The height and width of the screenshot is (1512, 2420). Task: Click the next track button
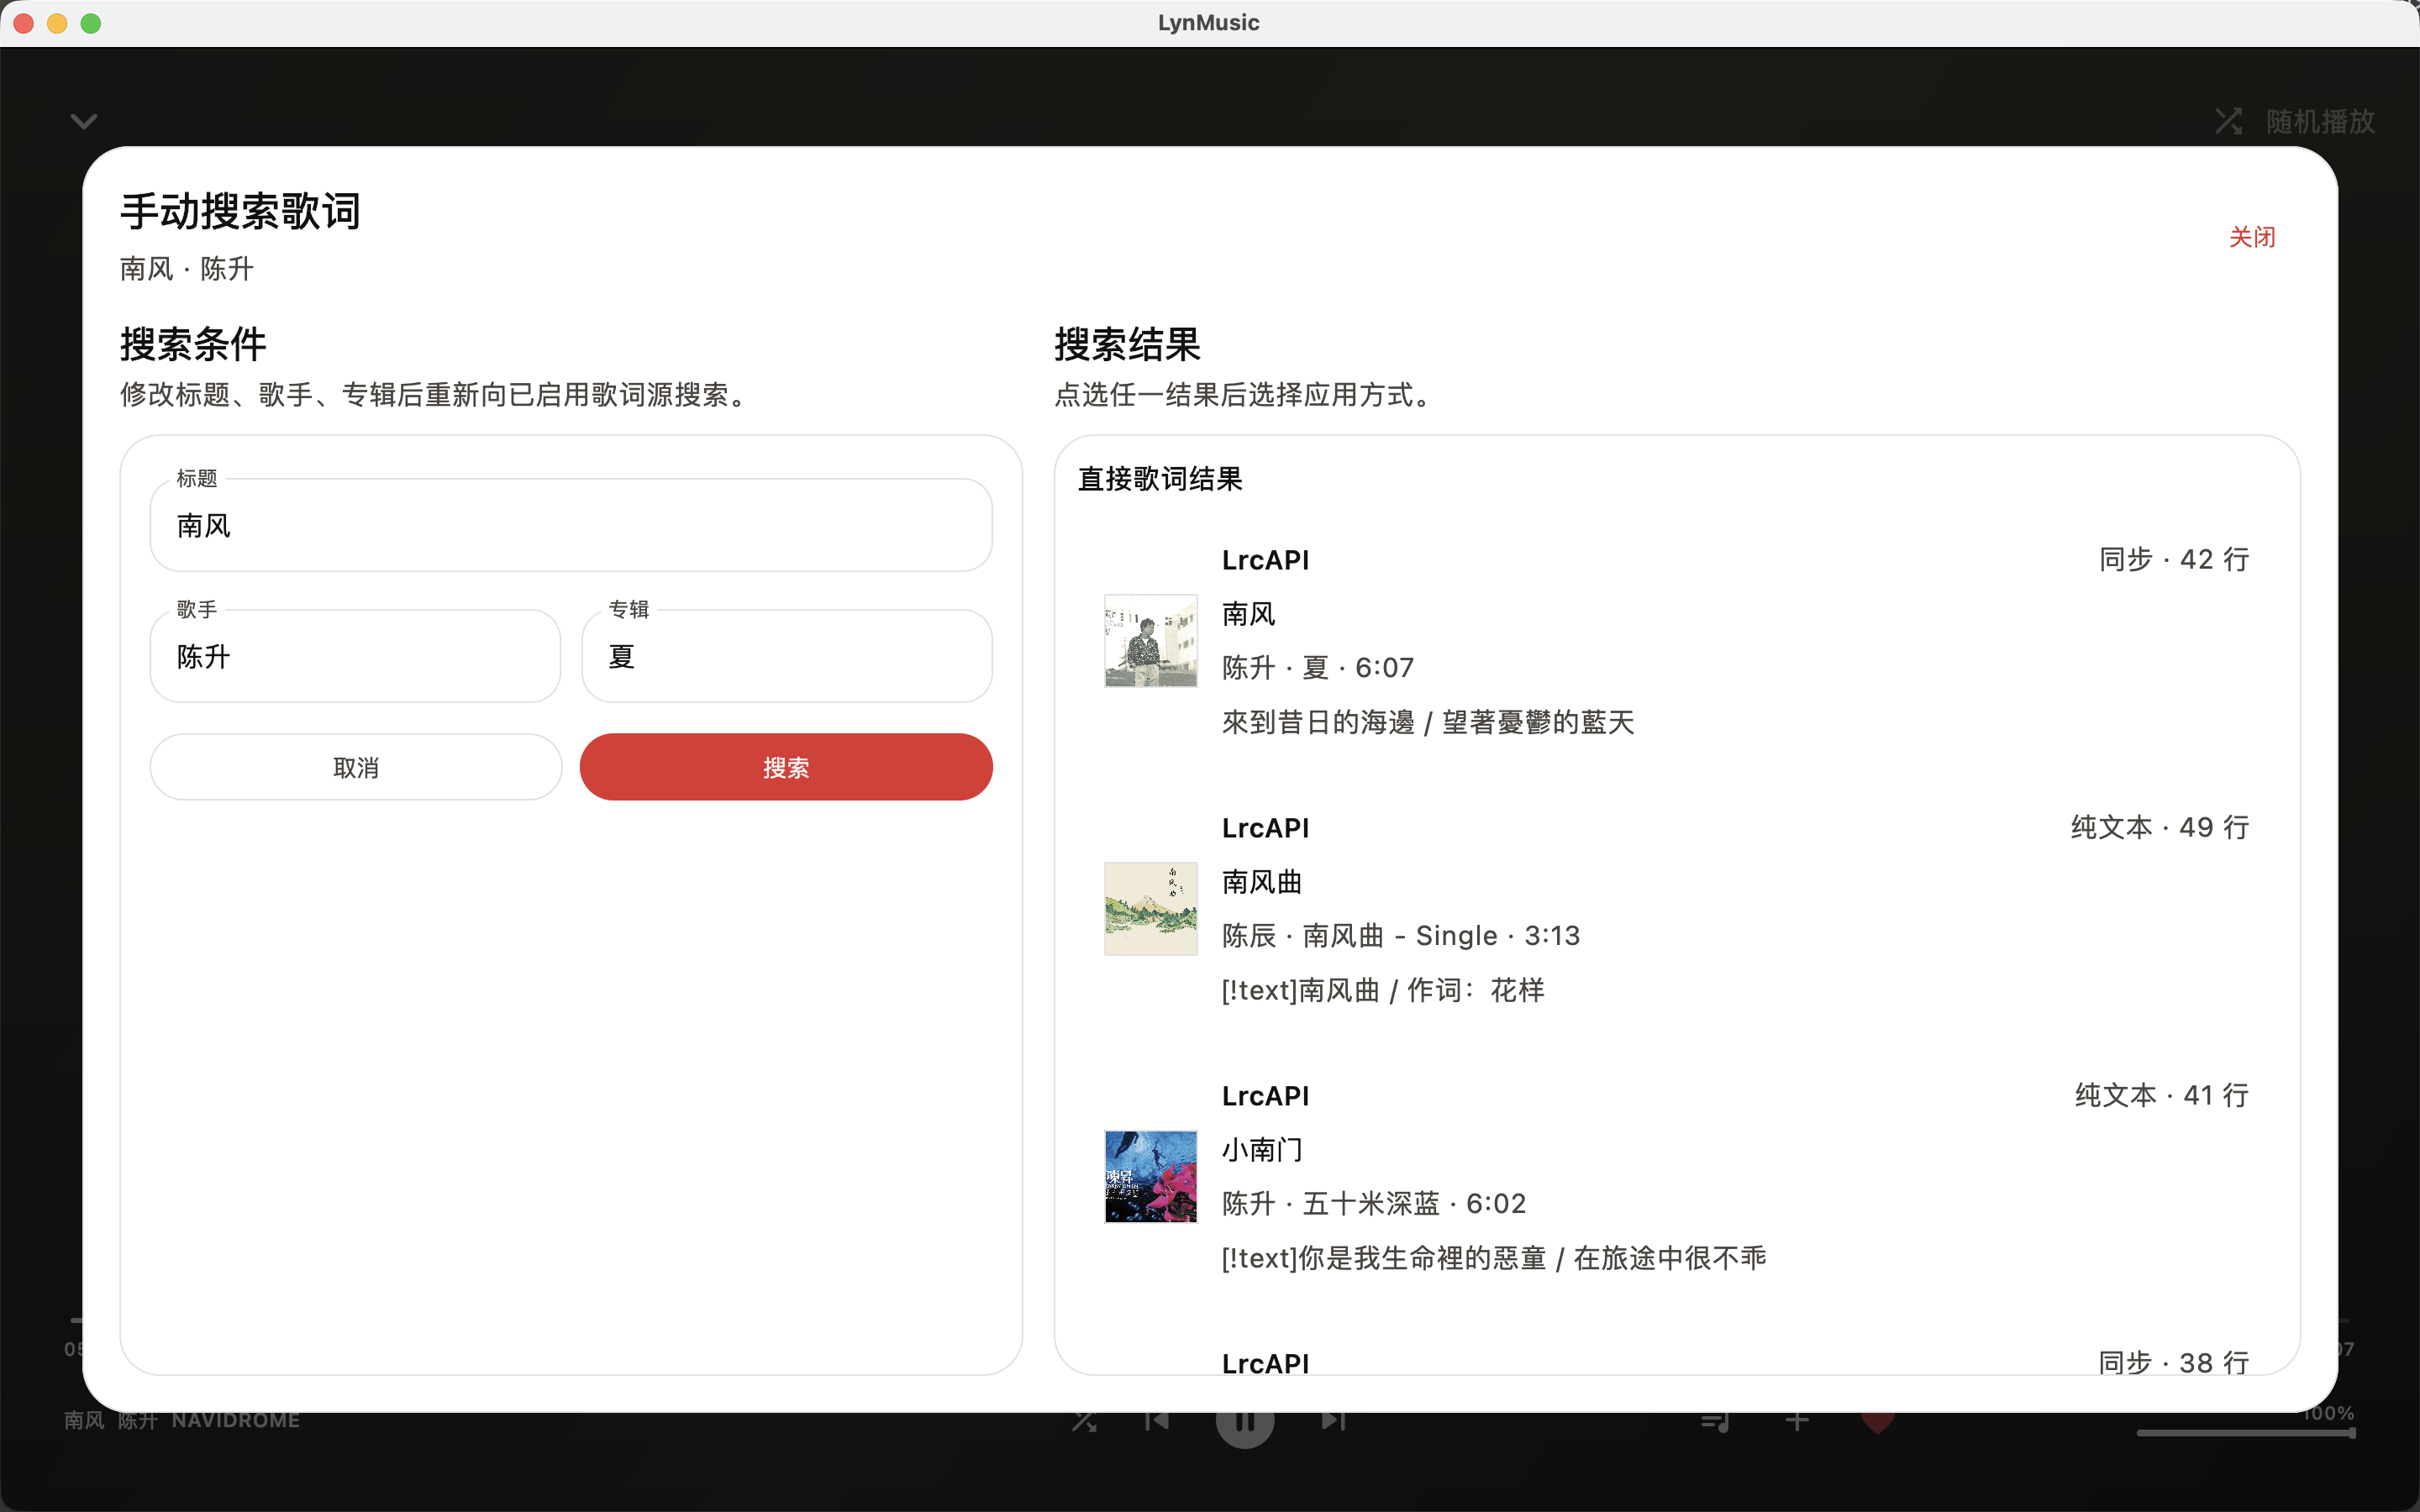(1333, 1420)
